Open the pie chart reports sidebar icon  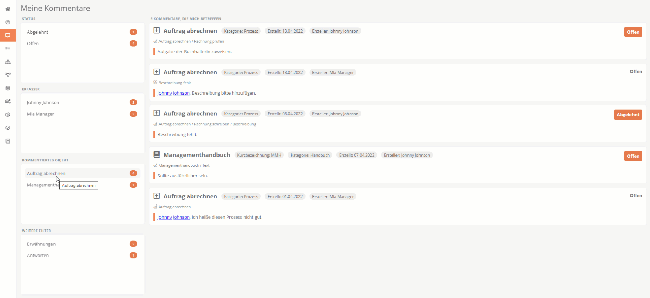(8, 115)
